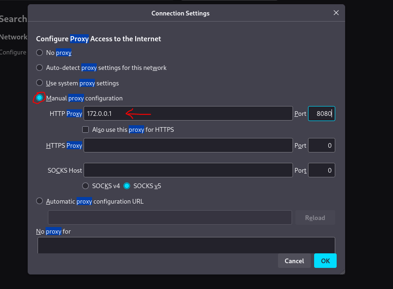Click the automatic proxy configuration URL field
Viewport: 393px width, 289px height.
tap(170, 218)
